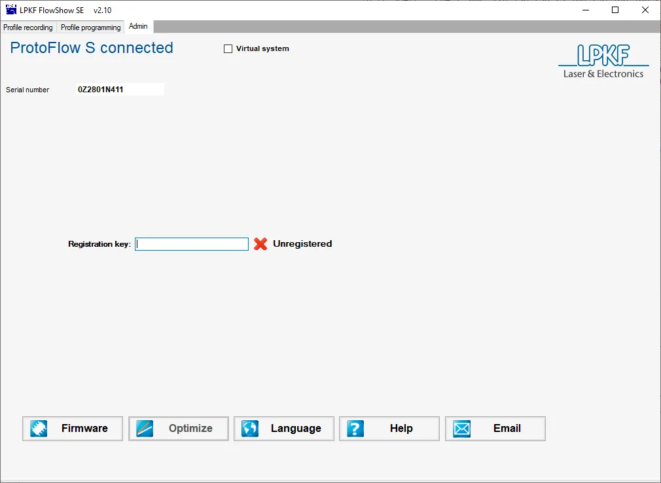The width and height of the screenshot is (661, 483).
Task: Open the Firmware button label
Action: point(84,428)
